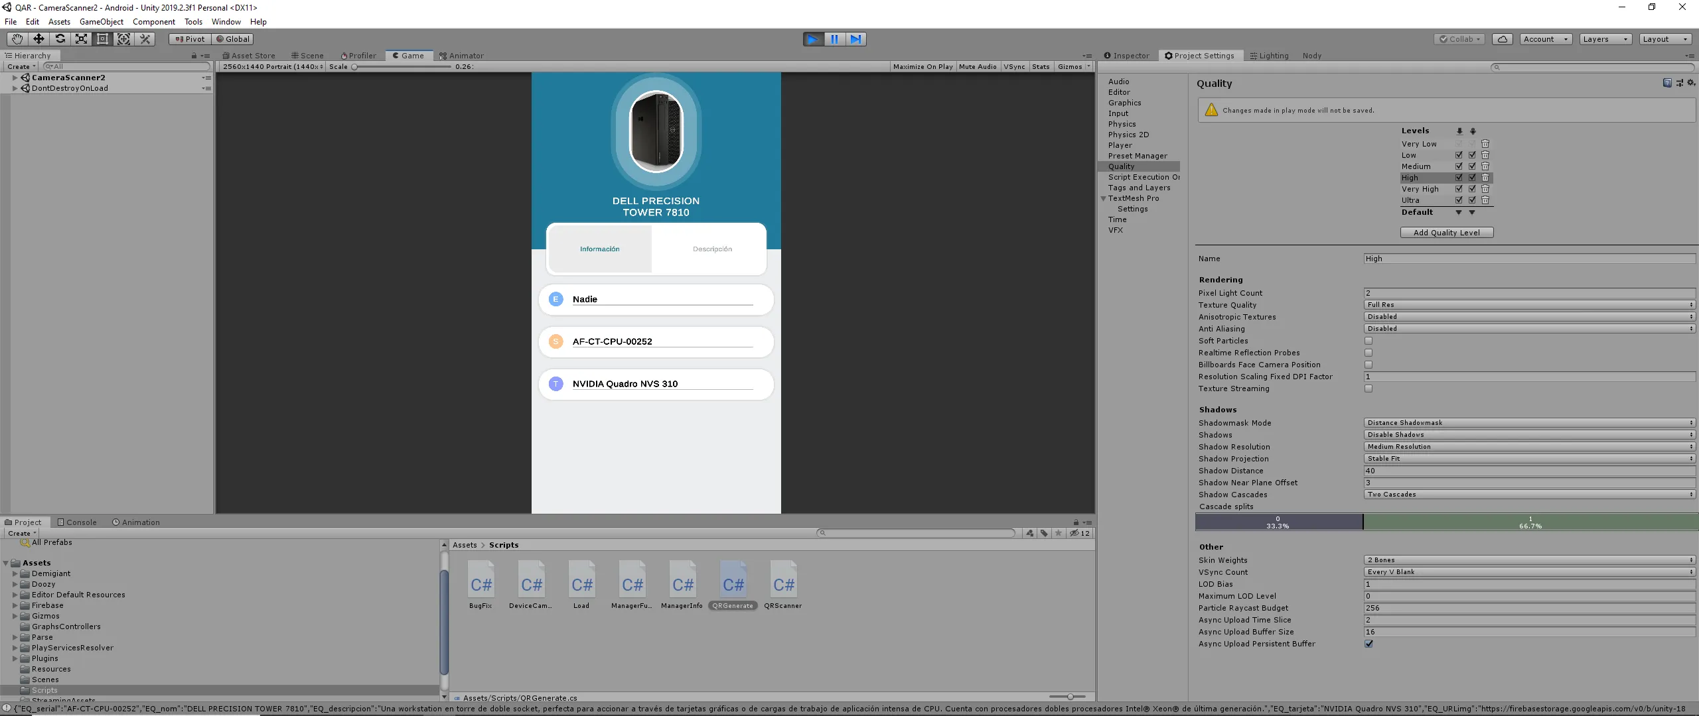This screenshot has height=716, width=1699.
Task: Enable Realtime Reflection Probes
Action: pyautogui.click(x=1368, y=353)
